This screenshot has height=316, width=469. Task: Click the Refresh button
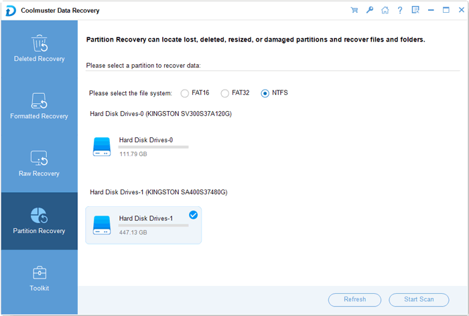pos(354,299)
